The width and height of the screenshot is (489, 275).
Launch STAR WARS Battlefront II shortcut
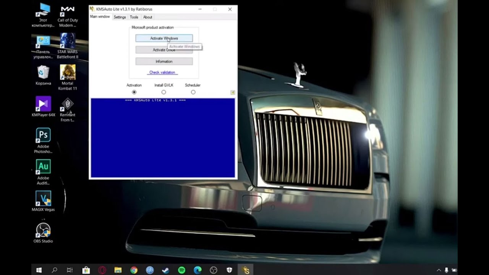pos(68,47)
